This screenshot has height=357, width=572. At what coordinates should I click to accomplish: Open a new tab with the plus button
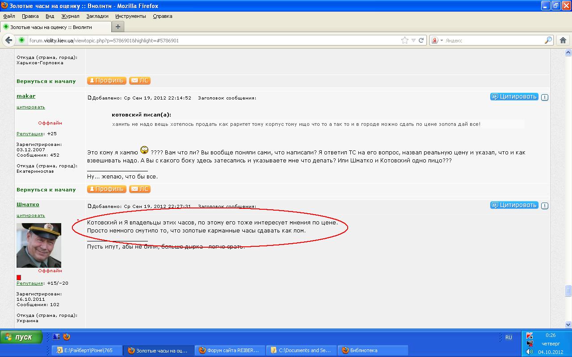pyautogui.click(x=118, y=27)
